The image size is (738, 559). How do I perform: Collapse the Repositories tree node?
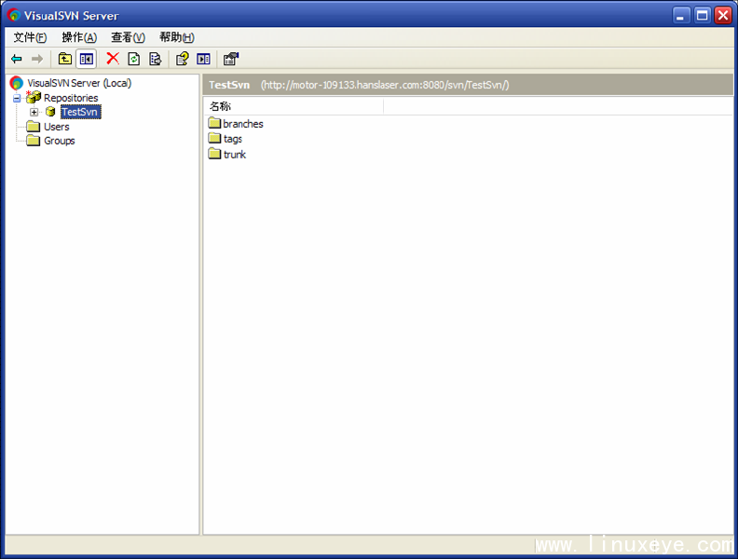coord(17,98)
